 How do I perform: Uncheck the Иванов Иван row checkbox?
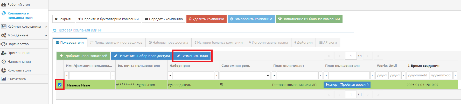click(60, 85)
